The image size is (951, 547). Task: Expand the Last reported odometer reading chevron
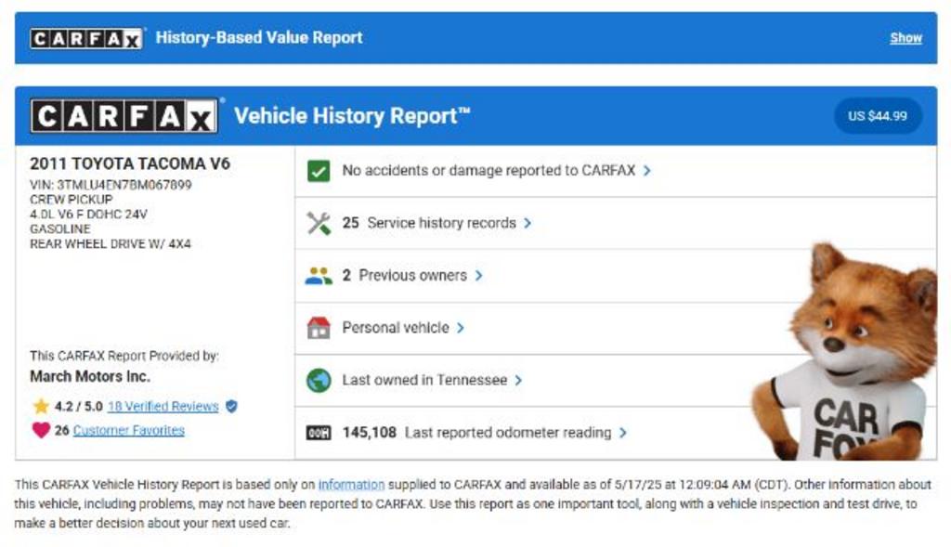pyautogui.click(x=622, y=433)
